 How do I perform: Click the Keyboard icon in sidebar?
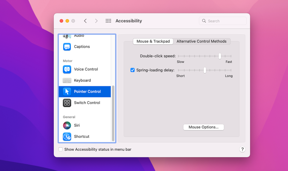tap(67, 81)
